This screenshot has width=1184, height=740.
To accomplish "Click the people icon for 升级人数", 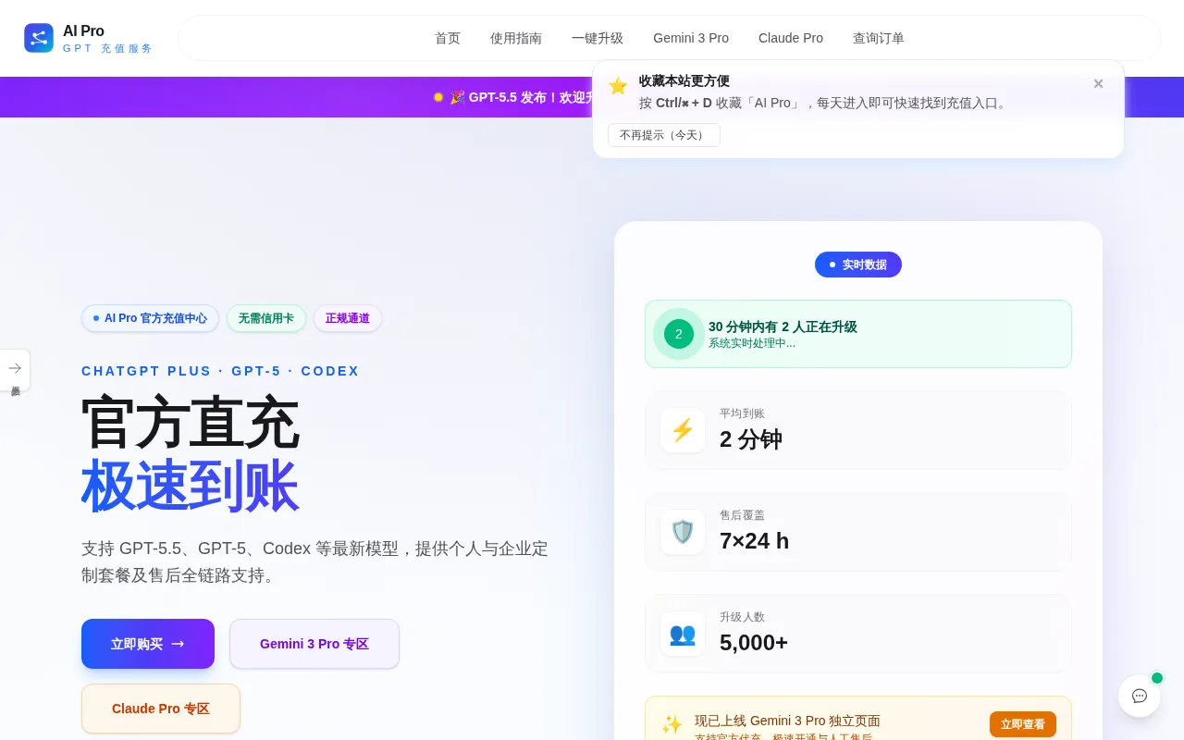I will pyautogui.click(x=683, y=634).
